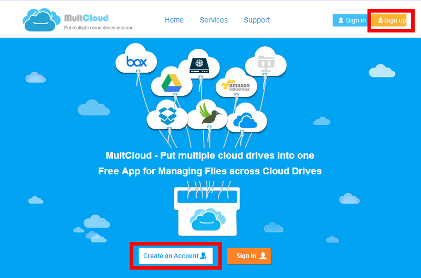Click 'Free App for Managing Files' heading
The height and width of the screenshot is (278, 421).
coord(209,171)
